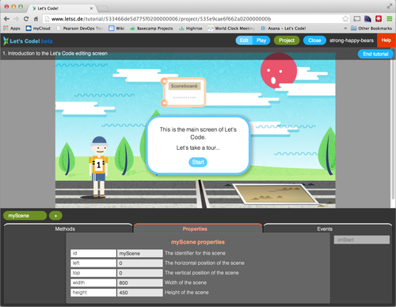Switch to the Methods tab
The height and width of the screenshot is (307, 396).
click(68, 228)
